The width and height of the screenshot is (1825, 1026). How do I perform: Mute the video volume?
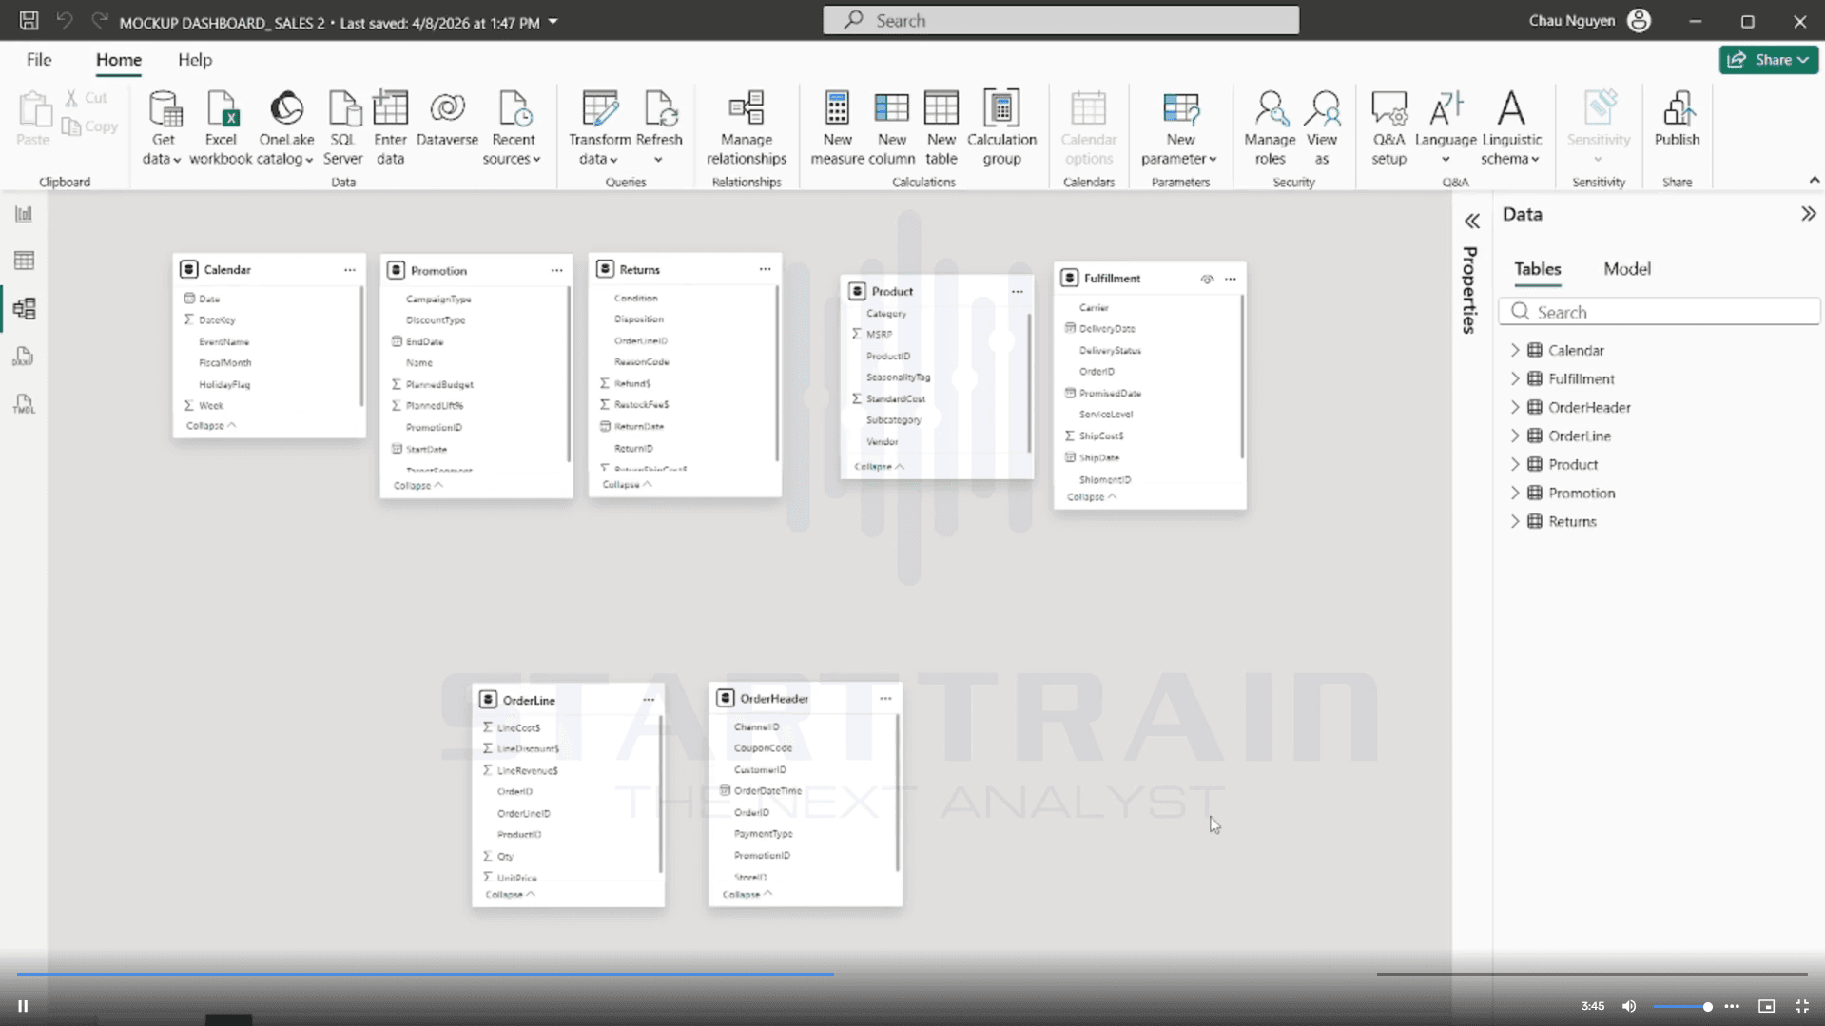tap(1629, 1006)
